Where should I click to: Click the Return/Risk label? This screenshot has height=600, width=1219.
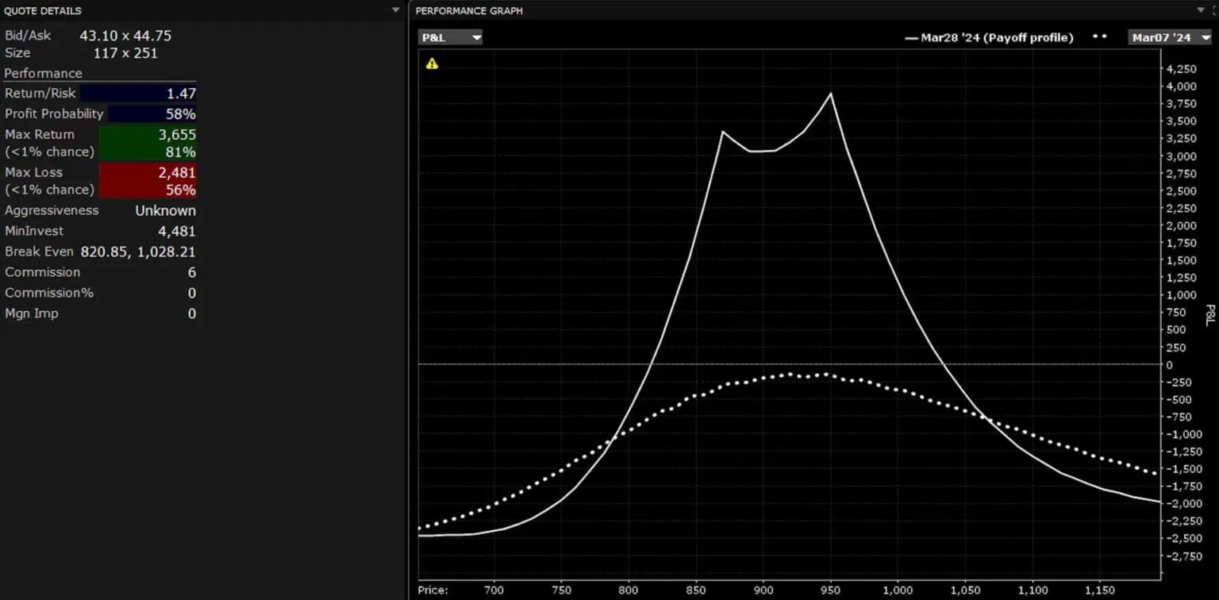coord(40,94)
